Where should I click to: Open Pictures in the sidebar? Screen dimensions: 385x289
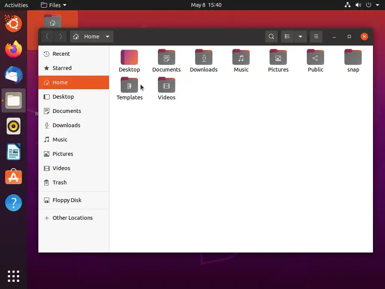pos(74,154)
